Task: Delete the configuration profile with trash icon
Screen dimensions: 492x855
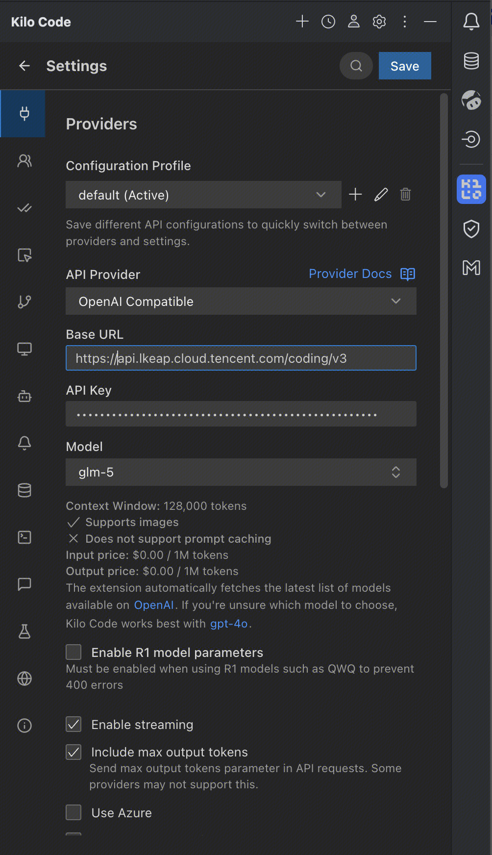Action: click(x=405, y=195)
